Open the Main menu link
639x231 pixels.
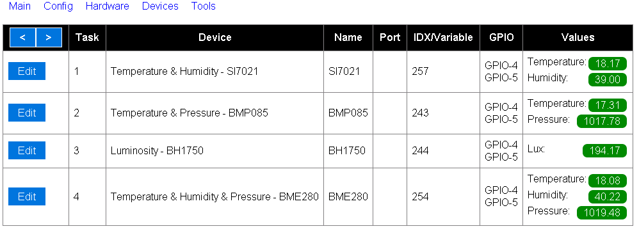(20, 6)
